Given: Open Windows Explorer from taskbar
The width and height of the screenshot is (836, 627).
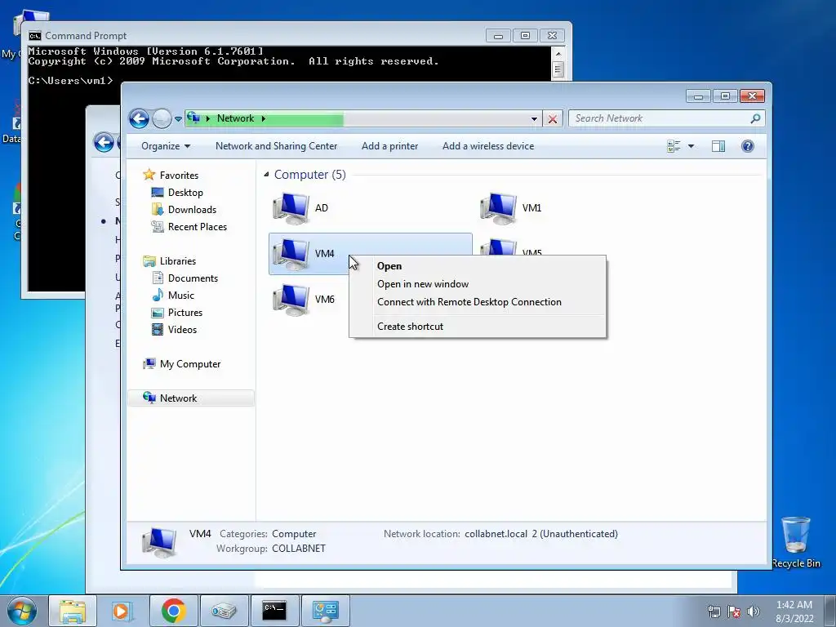Looking at the screenshot, I should tap(73, 611).
